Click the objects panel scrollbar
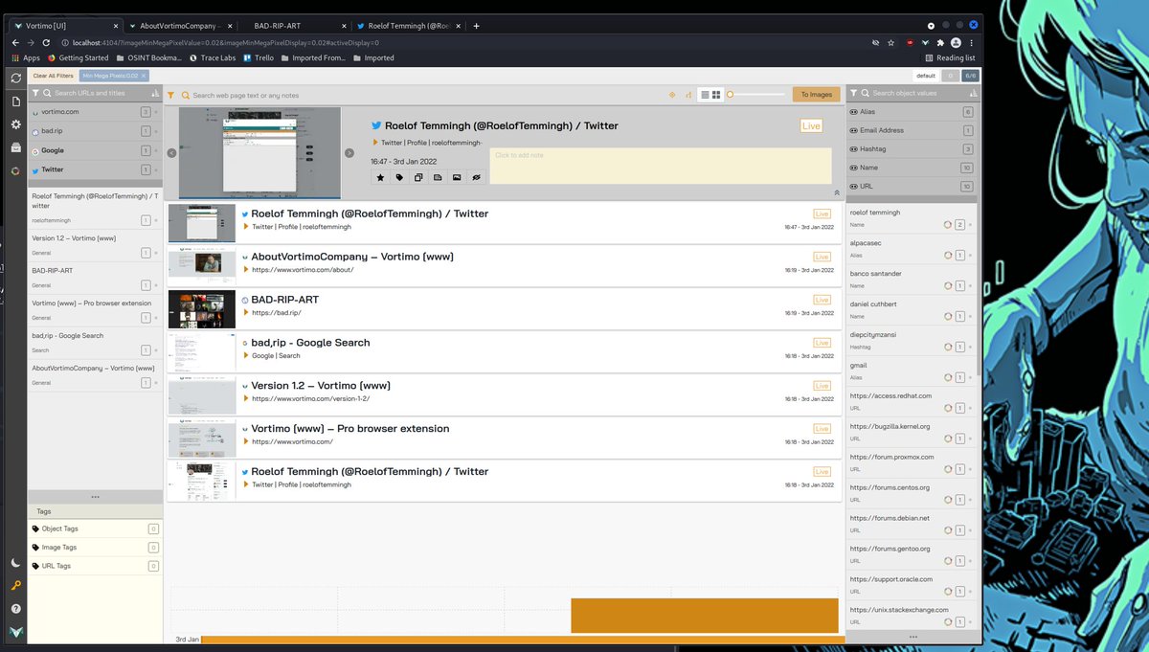 click(x=978, y=287)
